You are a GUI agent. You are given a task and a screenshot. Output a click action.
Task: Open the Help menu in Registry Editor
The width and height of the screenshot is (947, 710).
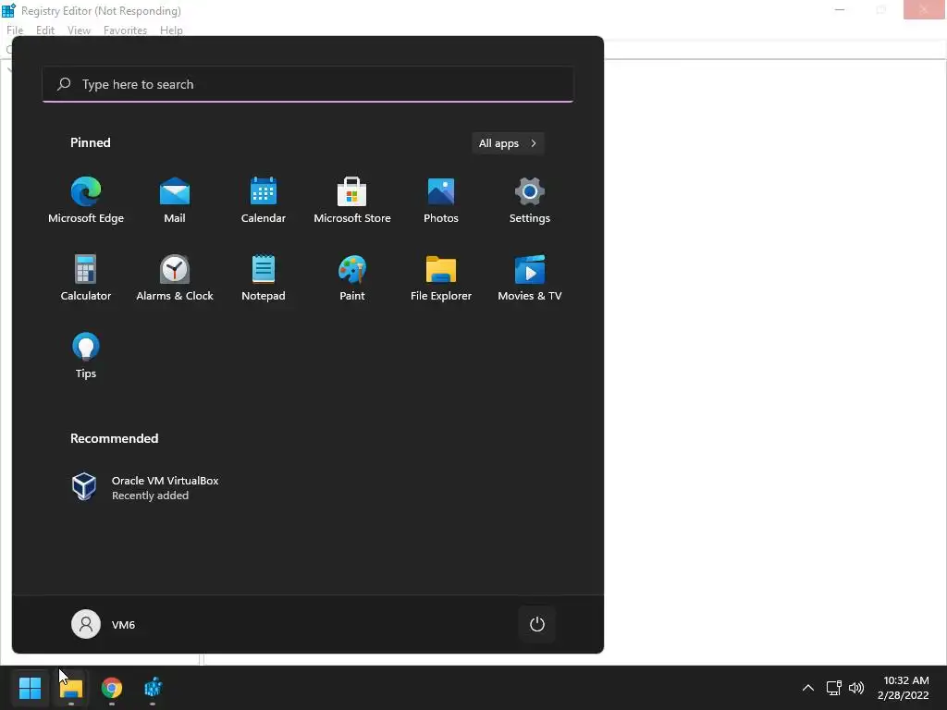171,31
